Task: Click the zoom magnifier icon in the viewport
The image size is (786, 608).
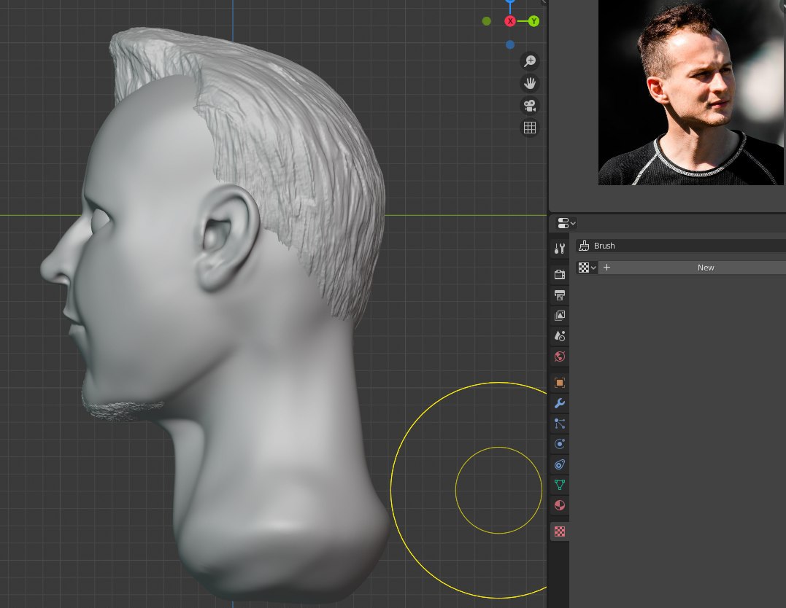Action: (530, 61)
